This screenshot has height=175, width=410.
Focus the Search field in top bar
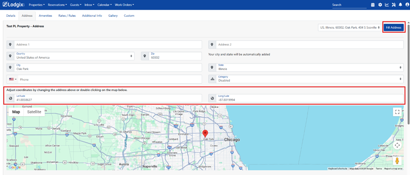coord(350,5)
